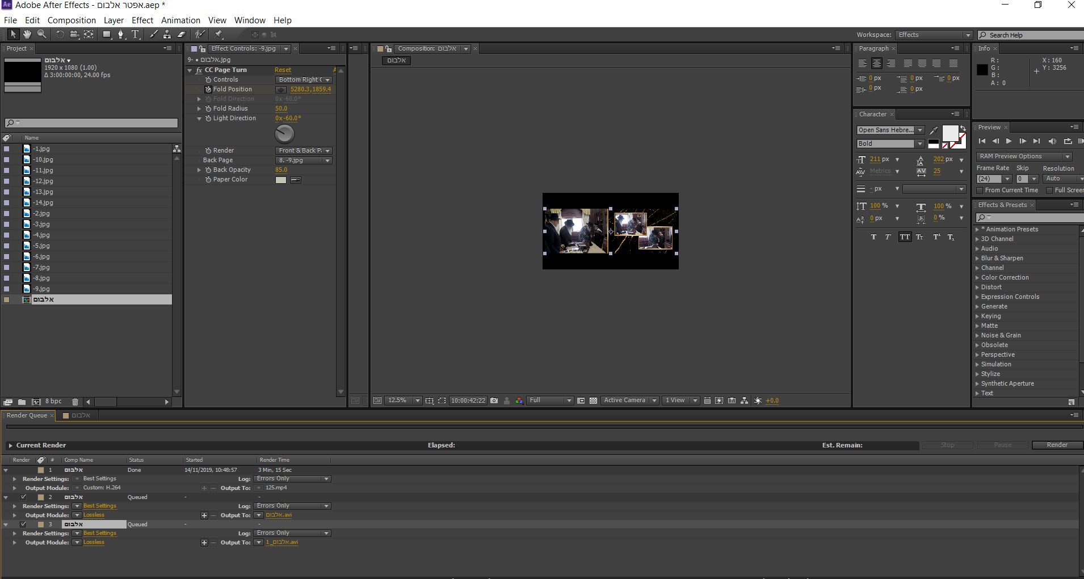This screenshot has height=579, width=1084.
Task: Enable the From Current Time checkbox
Action: [x=980, y=191]
